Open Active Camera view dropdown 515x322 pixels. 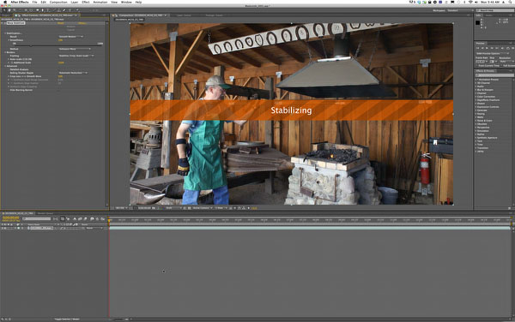[202, 208]
